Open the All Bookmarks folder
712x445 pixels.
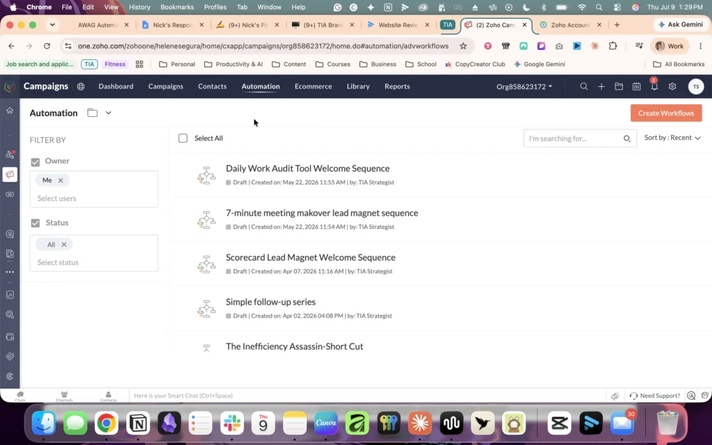[679, 64]
